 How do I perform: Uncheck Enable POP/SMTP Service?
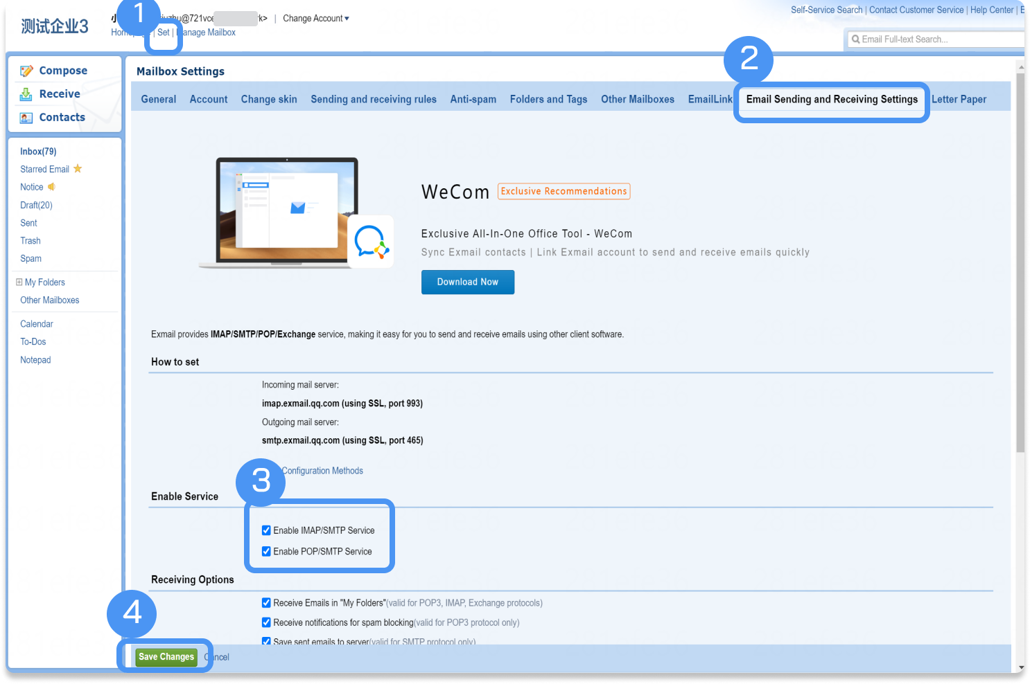tap(266, 551)
